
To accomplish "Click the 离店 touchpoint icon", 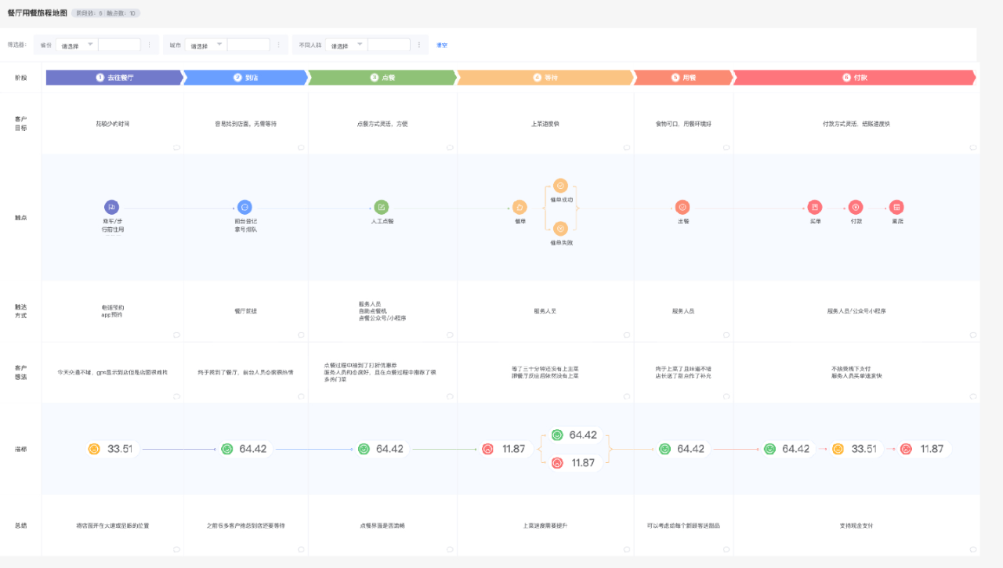I will [x=896, y=207].
